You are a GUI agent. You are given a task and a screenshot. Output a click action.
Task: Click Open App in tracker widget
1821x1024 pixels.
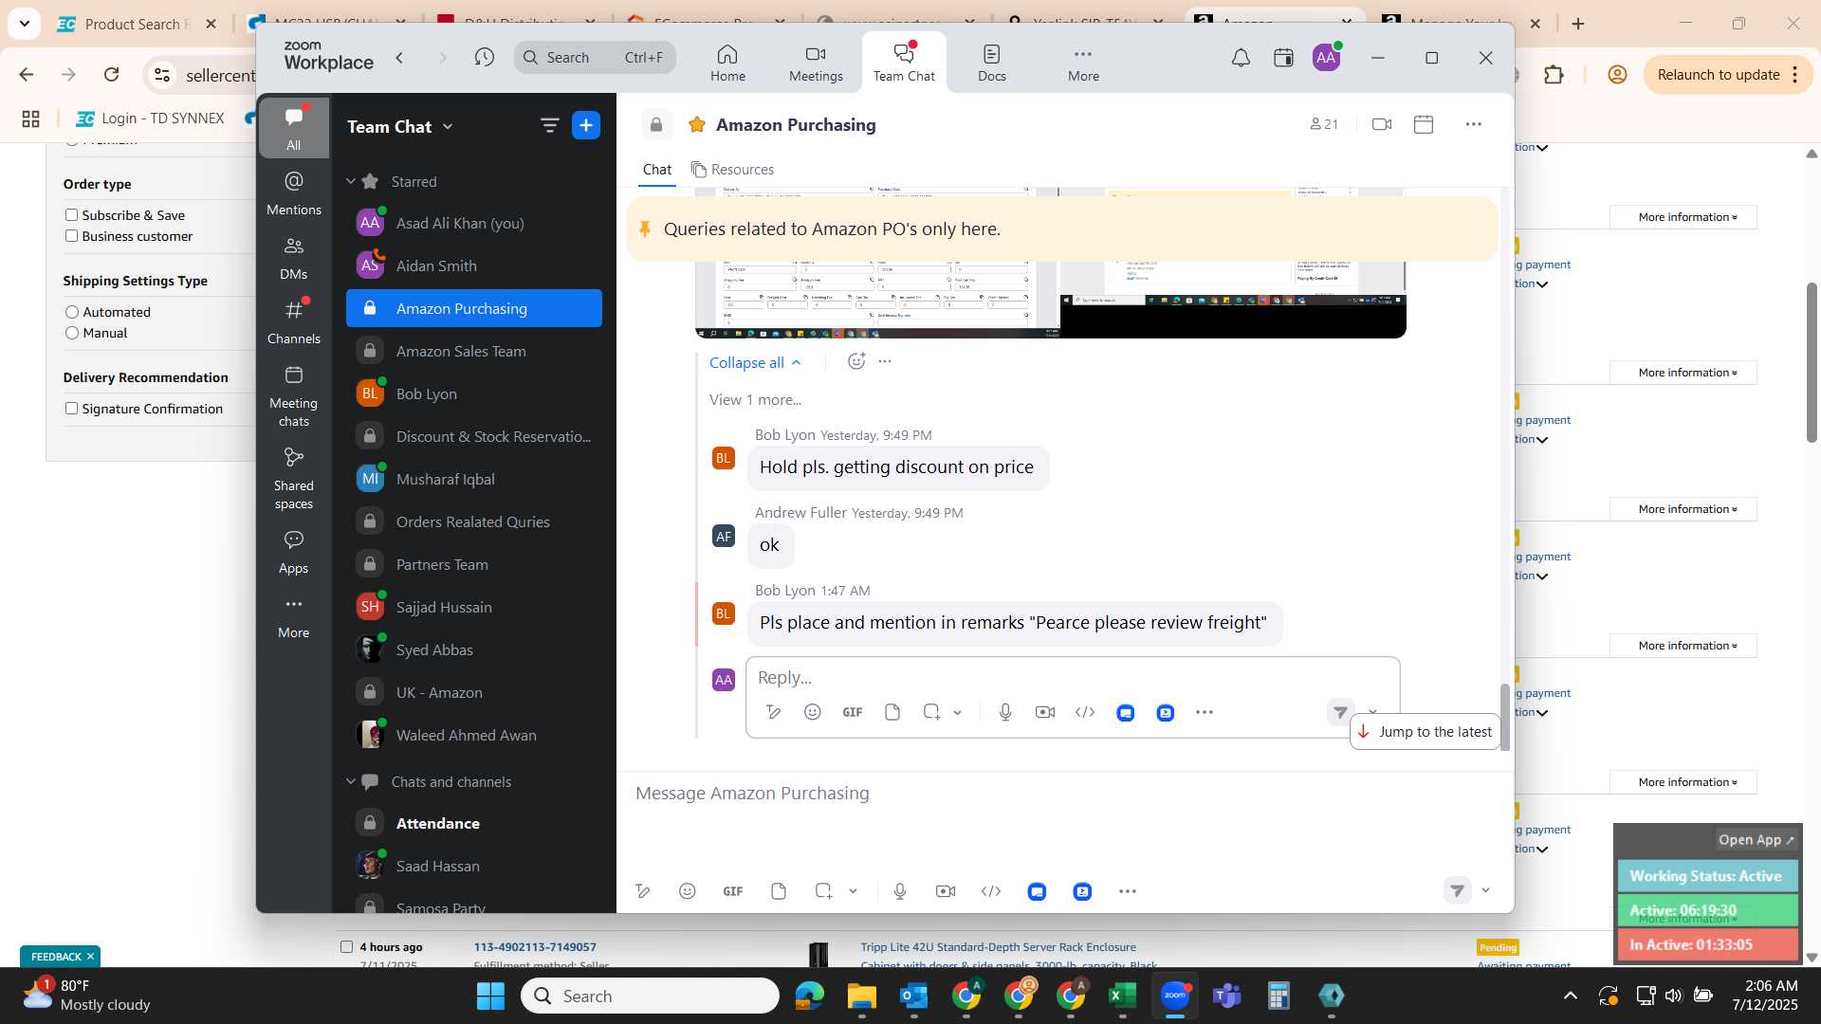[1757, 840]
